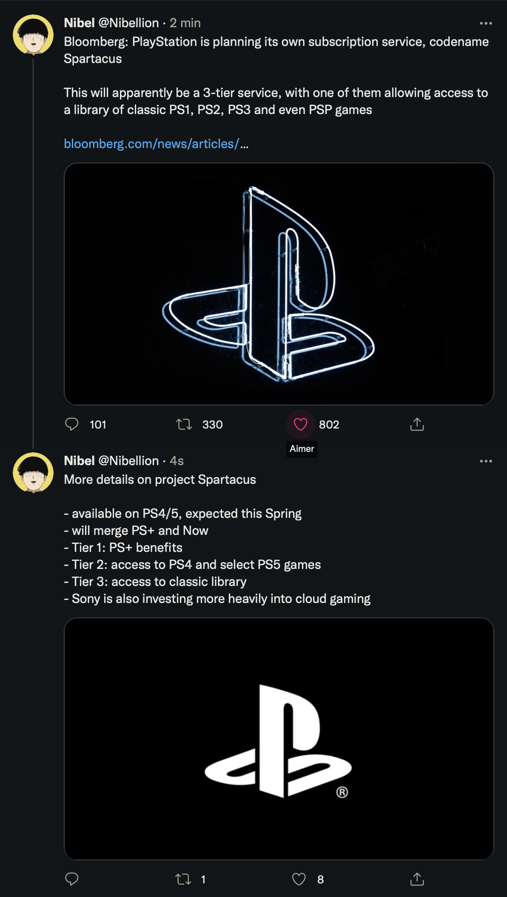The image size is (507, 897).
Task: Open Nibel's avatar on the first tweet
Action: tap(33, 35)
